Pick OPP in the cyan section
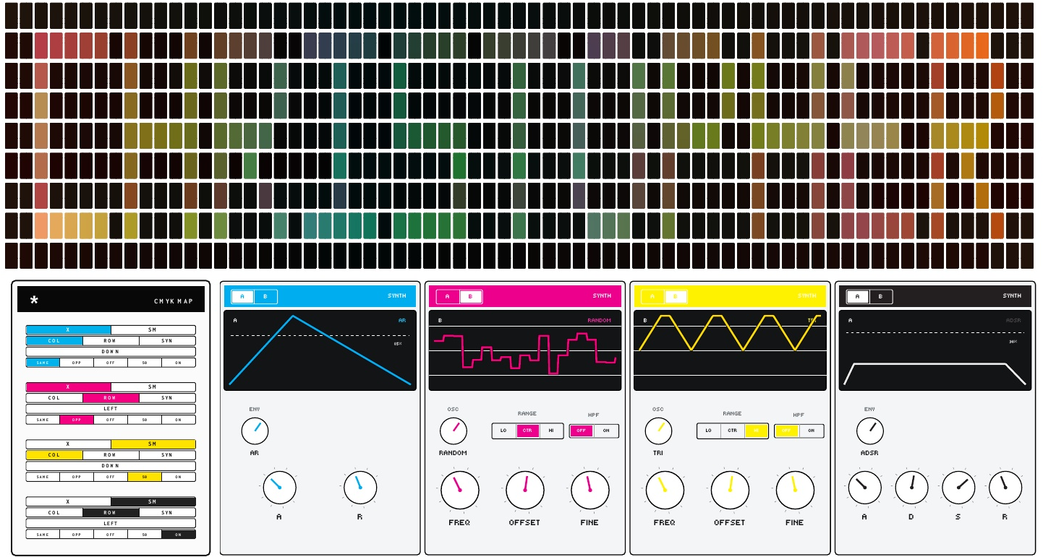The height and width of the screenshot is (557, 1043). [x=77, y=363]
